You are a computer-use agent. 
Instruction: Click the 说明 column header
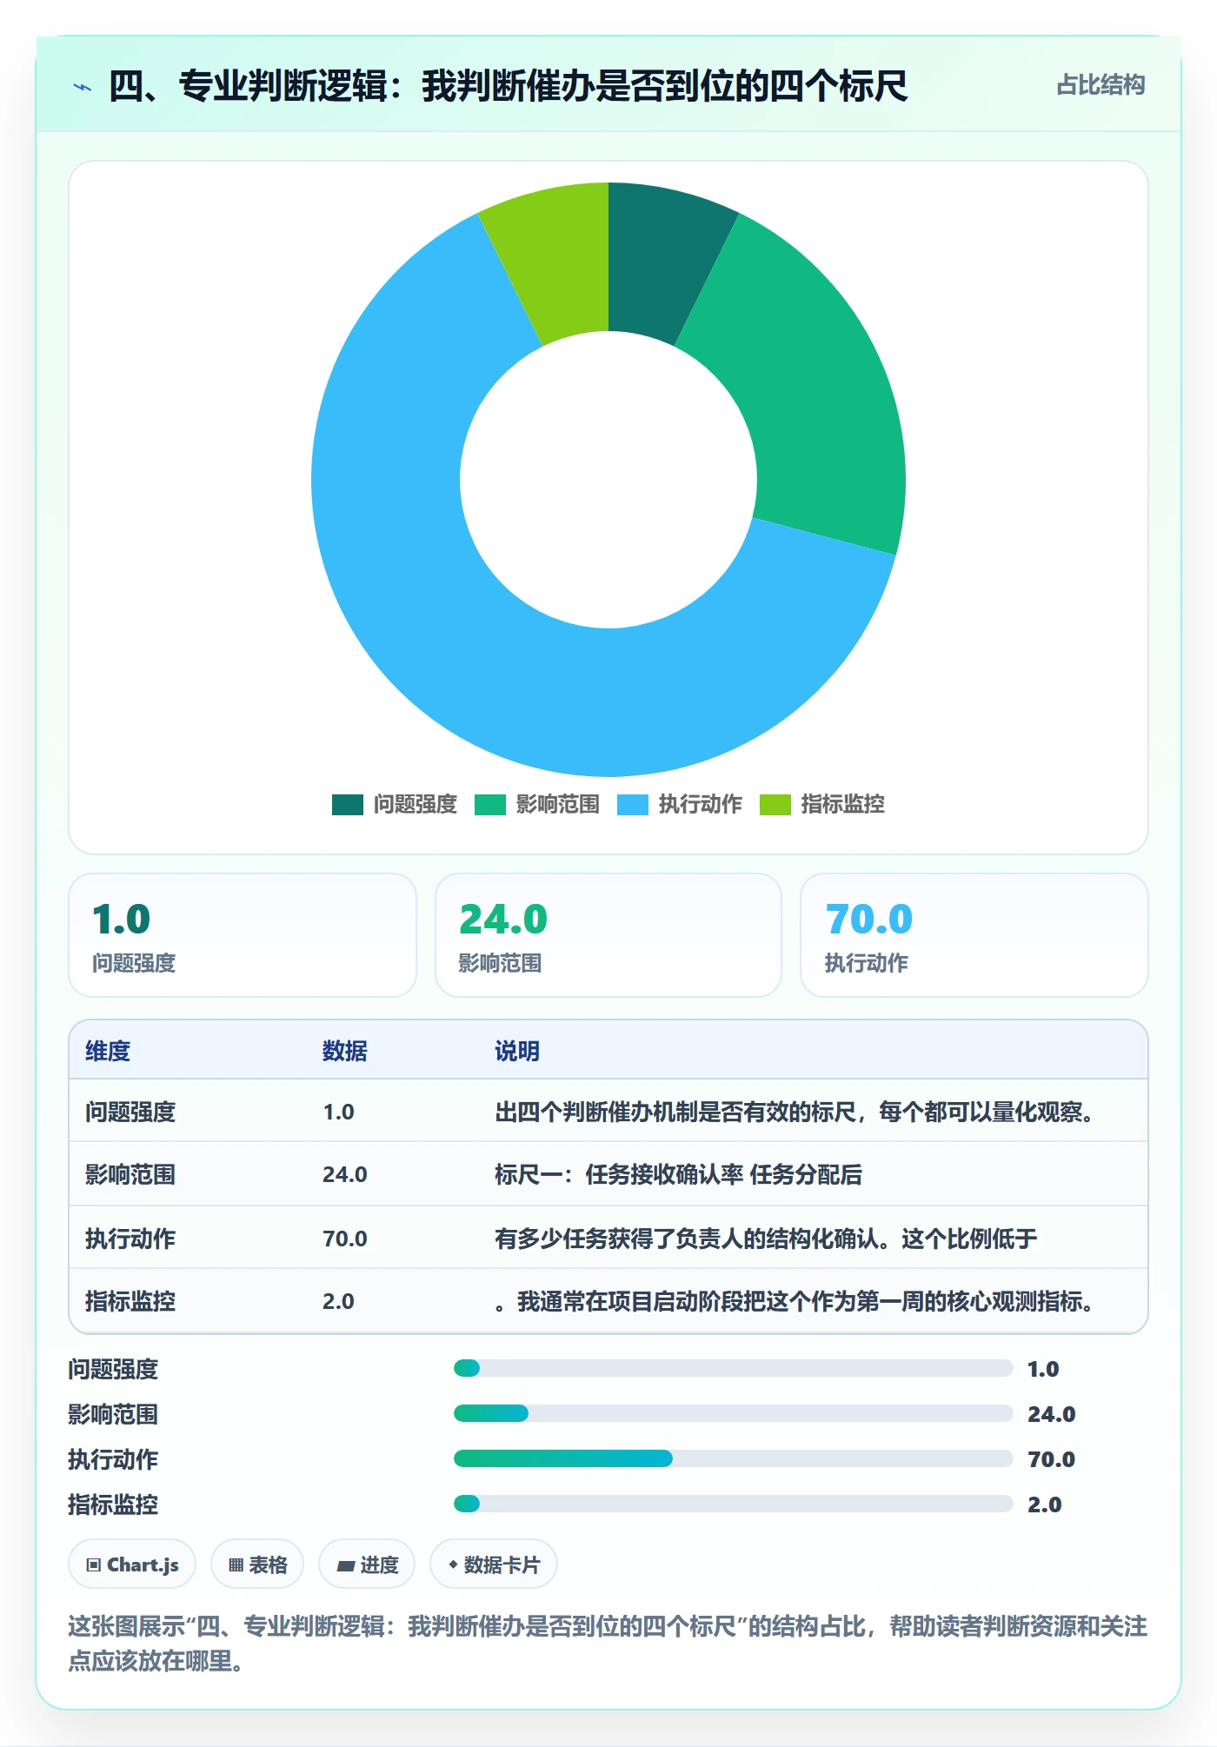pos(517,1051)
